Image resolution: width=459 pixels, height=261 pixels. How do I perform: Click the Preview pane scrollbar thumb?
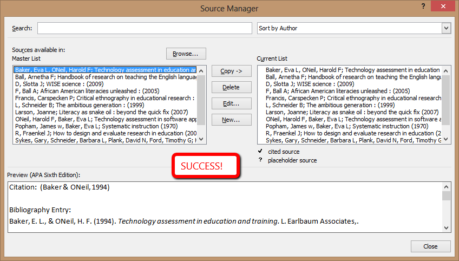tap(446, 196)
